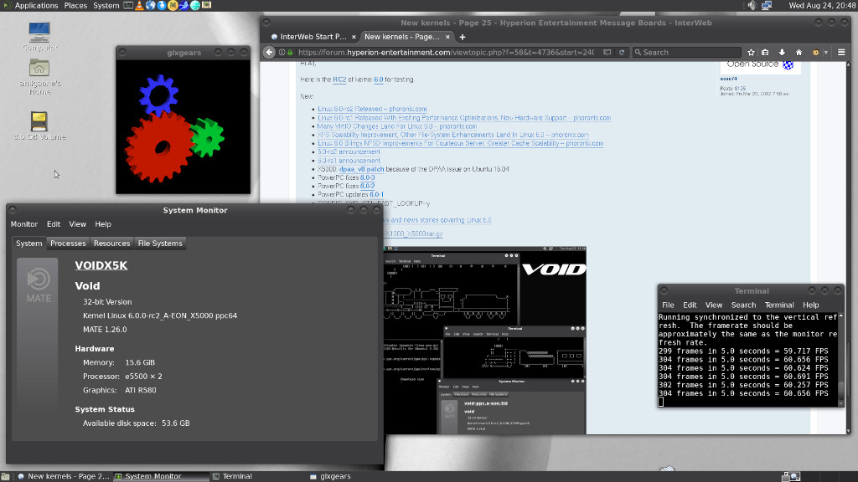Screen dimensions: 858x482
Task: Open the browser downloads panel
Action: tap(782, 53)
